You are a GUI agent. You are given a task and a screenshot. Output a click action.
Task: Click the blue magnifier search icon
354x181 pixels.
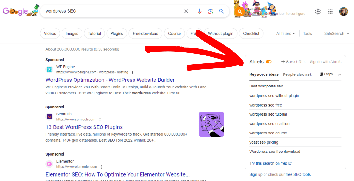coord(221,11)
